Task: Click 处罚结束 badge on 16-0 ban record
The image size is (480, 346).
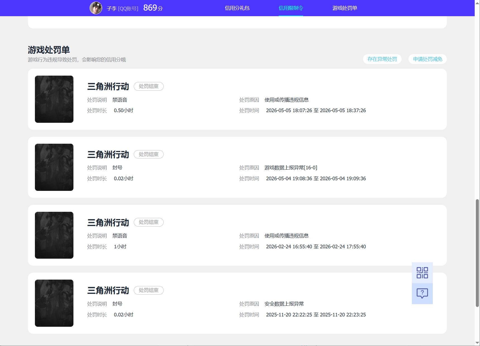Action: pos(149,154)
